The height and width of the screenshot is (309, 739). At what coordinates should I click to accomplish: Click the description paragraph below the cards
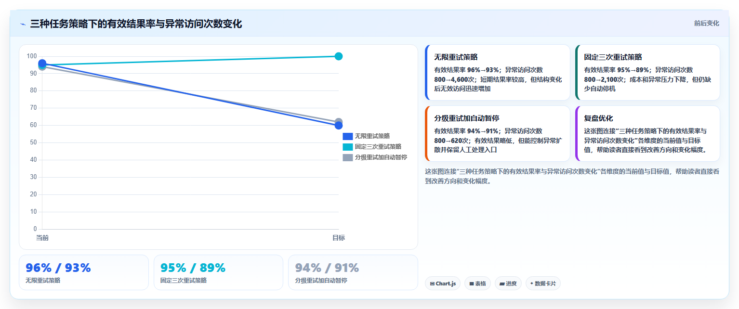pos(572,176)
